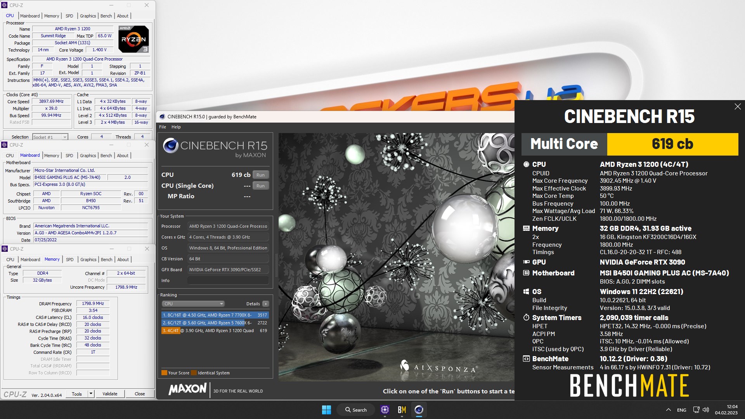Open About tab in top CPU-Z window
The image size is (745, 419).
(123, 16)
